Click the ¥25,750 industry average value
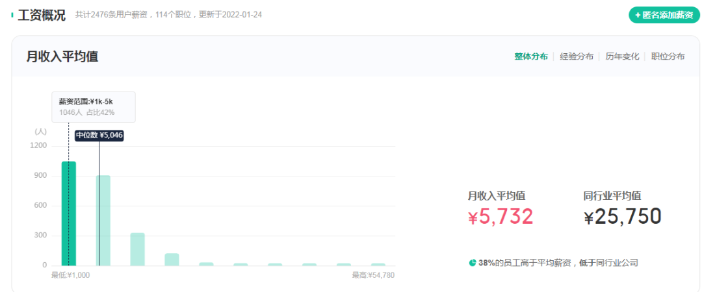This screenshot has height=292, width=702. point(622,217)
